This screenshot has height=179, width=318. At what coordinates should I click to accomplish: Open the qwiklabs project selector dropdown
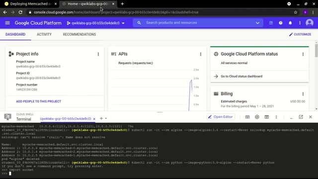click(95, 23)
